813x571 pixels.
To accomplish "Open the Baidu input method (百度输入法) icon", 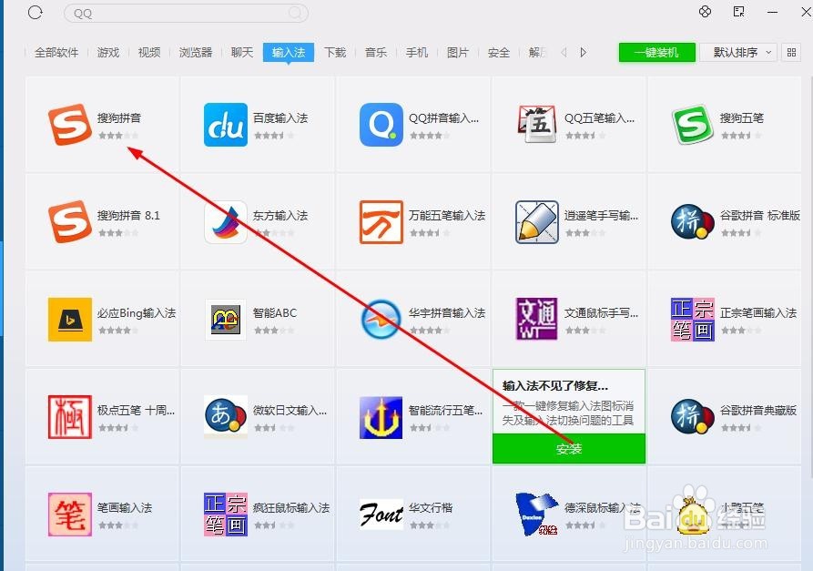I will [226, 125].
